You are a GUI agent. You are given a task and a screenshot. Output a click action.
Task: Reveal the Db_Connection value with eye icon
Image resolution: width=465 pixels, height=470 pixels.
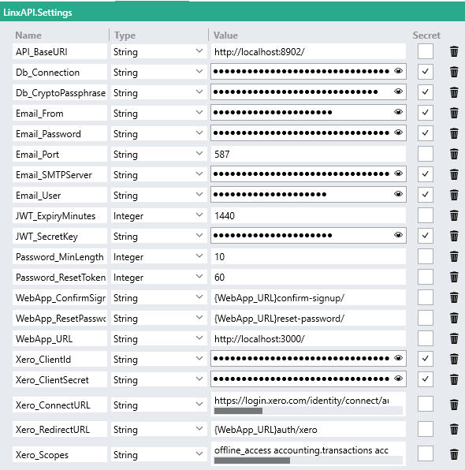coord(398,71)
